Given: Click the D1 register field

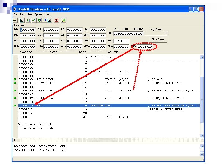Looking at the screenshot, I should pos(27,35).
